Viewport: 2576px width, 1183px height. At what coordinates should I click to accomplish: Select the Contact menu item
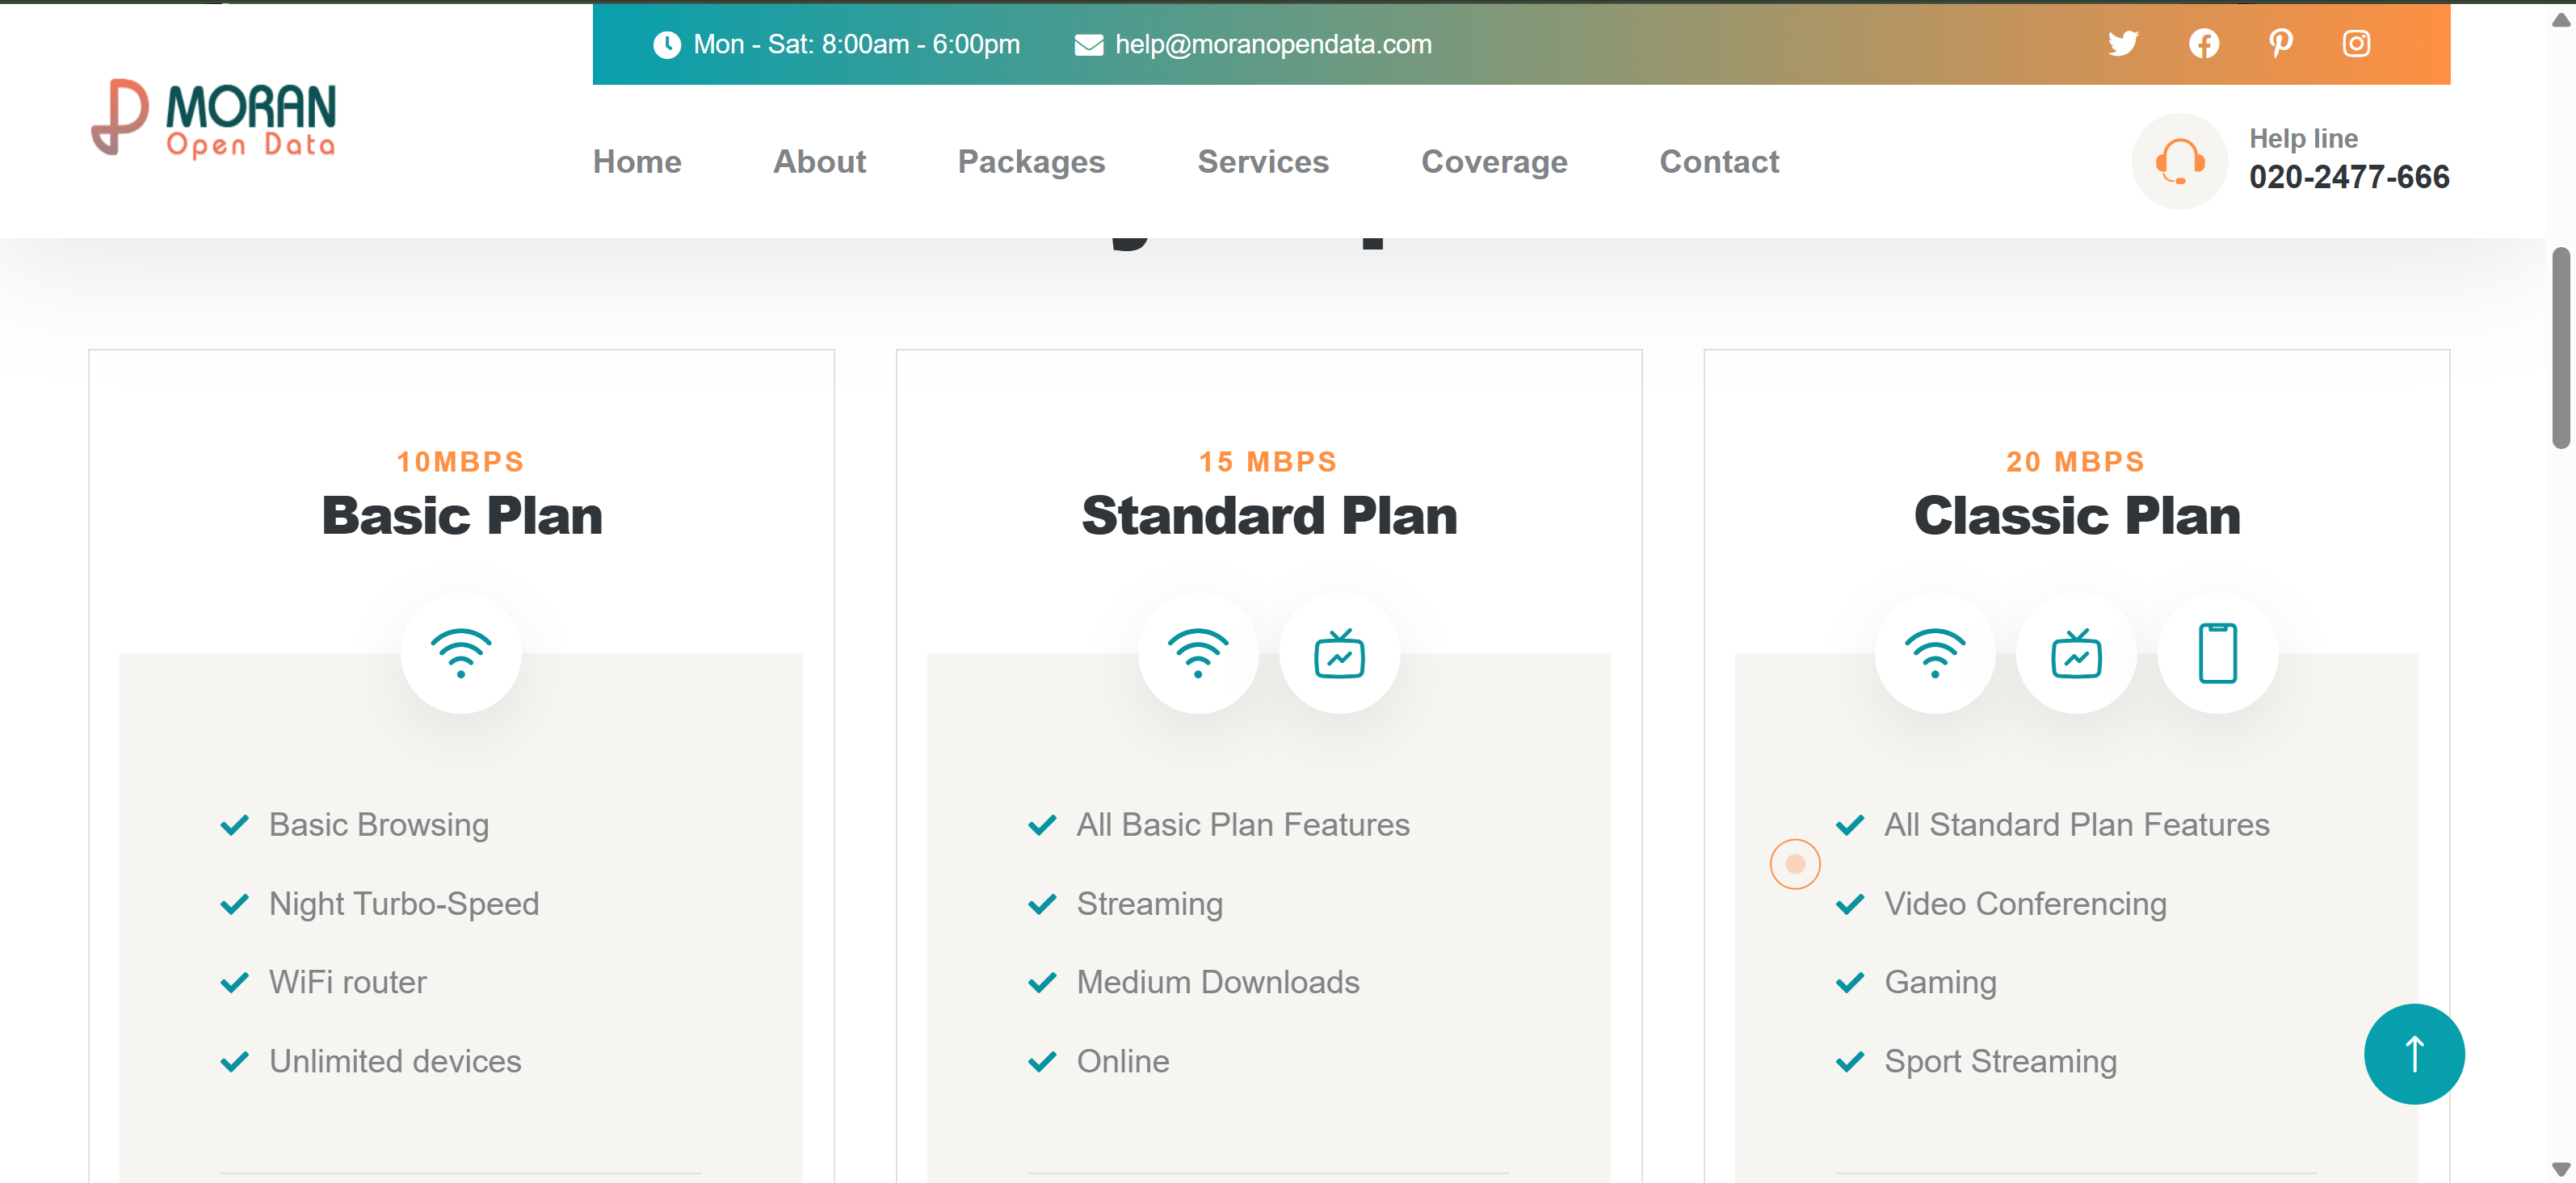pyautogui.click(x=1719, y=162)
